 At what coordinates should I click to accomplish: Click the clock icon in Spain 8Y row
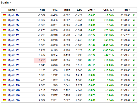[134, 70]
